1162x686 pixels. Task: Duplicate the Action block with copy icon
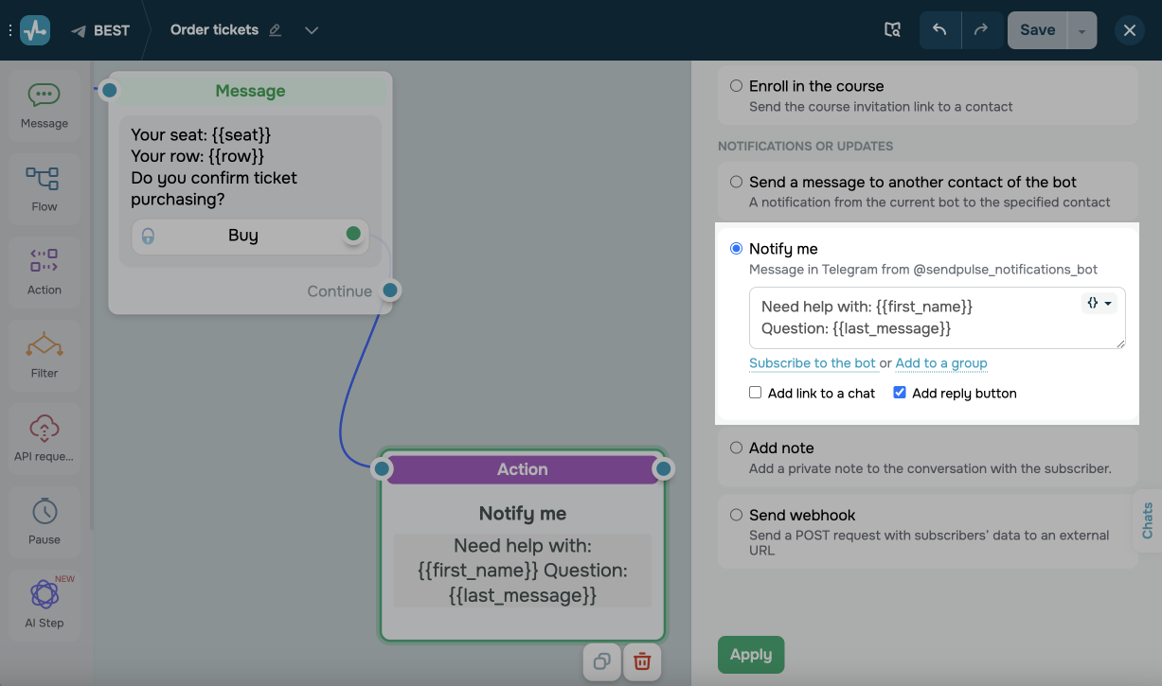(601, 661)
